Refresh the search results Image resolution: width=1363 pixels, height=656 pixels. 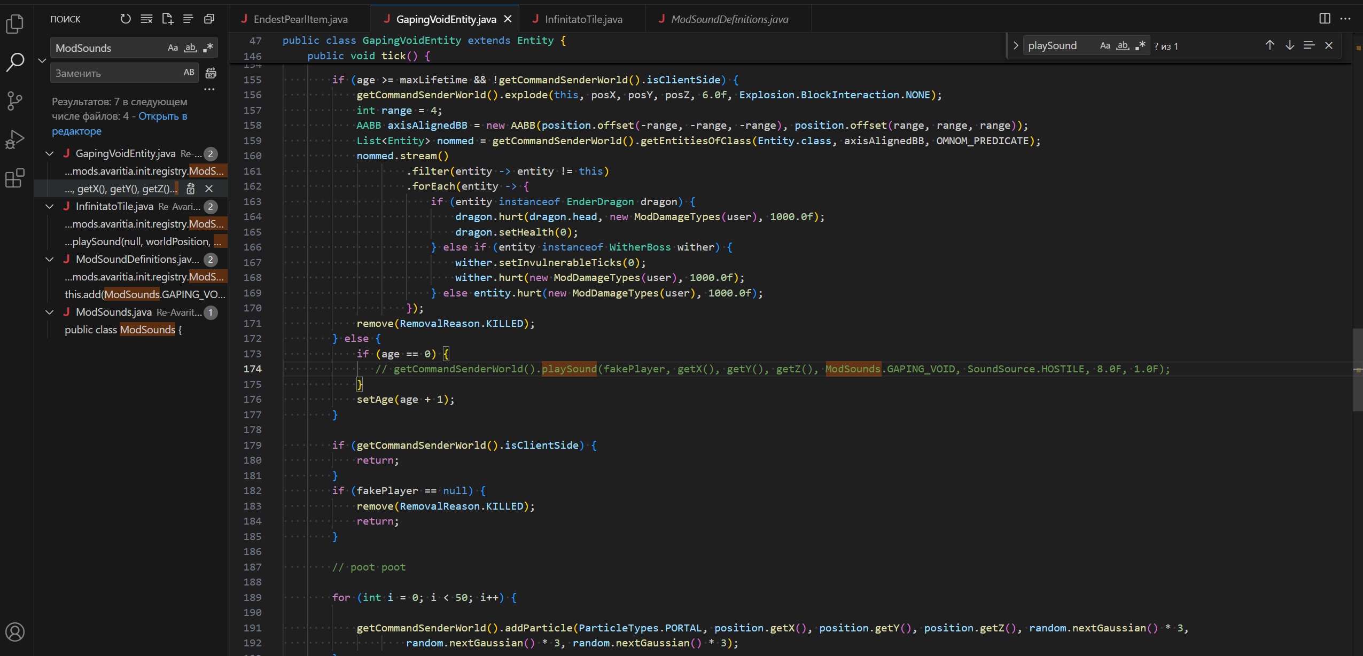coord(126,19)
